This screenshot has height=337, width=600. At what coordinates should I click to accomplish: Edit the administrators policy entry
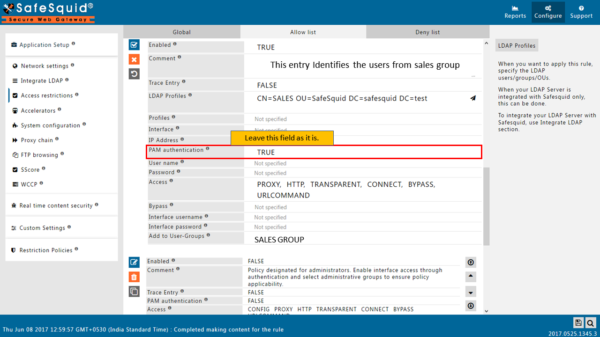pos(134,263)
